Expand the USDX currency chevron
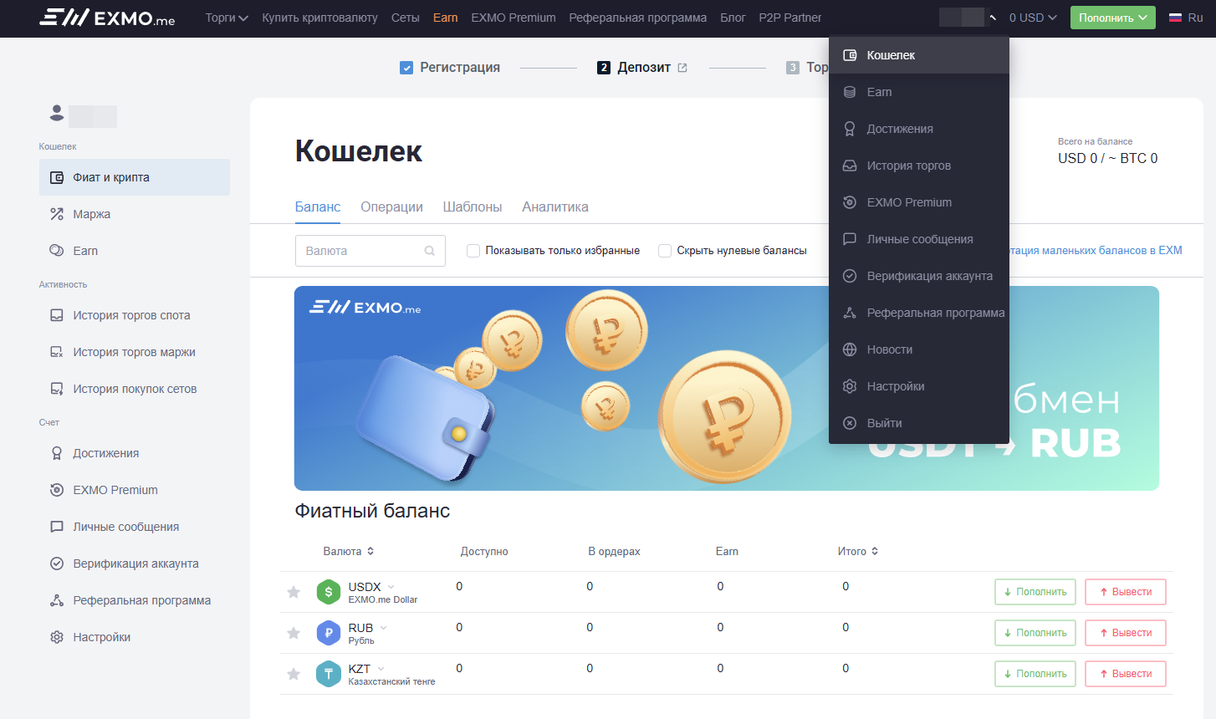The image size is (1216, 719). (x=391, y=587)
